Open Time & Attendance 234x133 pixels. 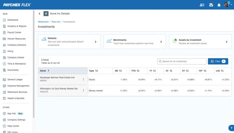(16, 64)
